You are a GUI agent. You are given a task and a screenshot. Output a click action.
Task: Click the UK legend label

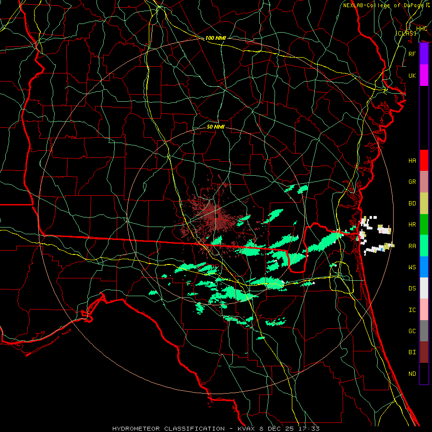pos(412,75)
